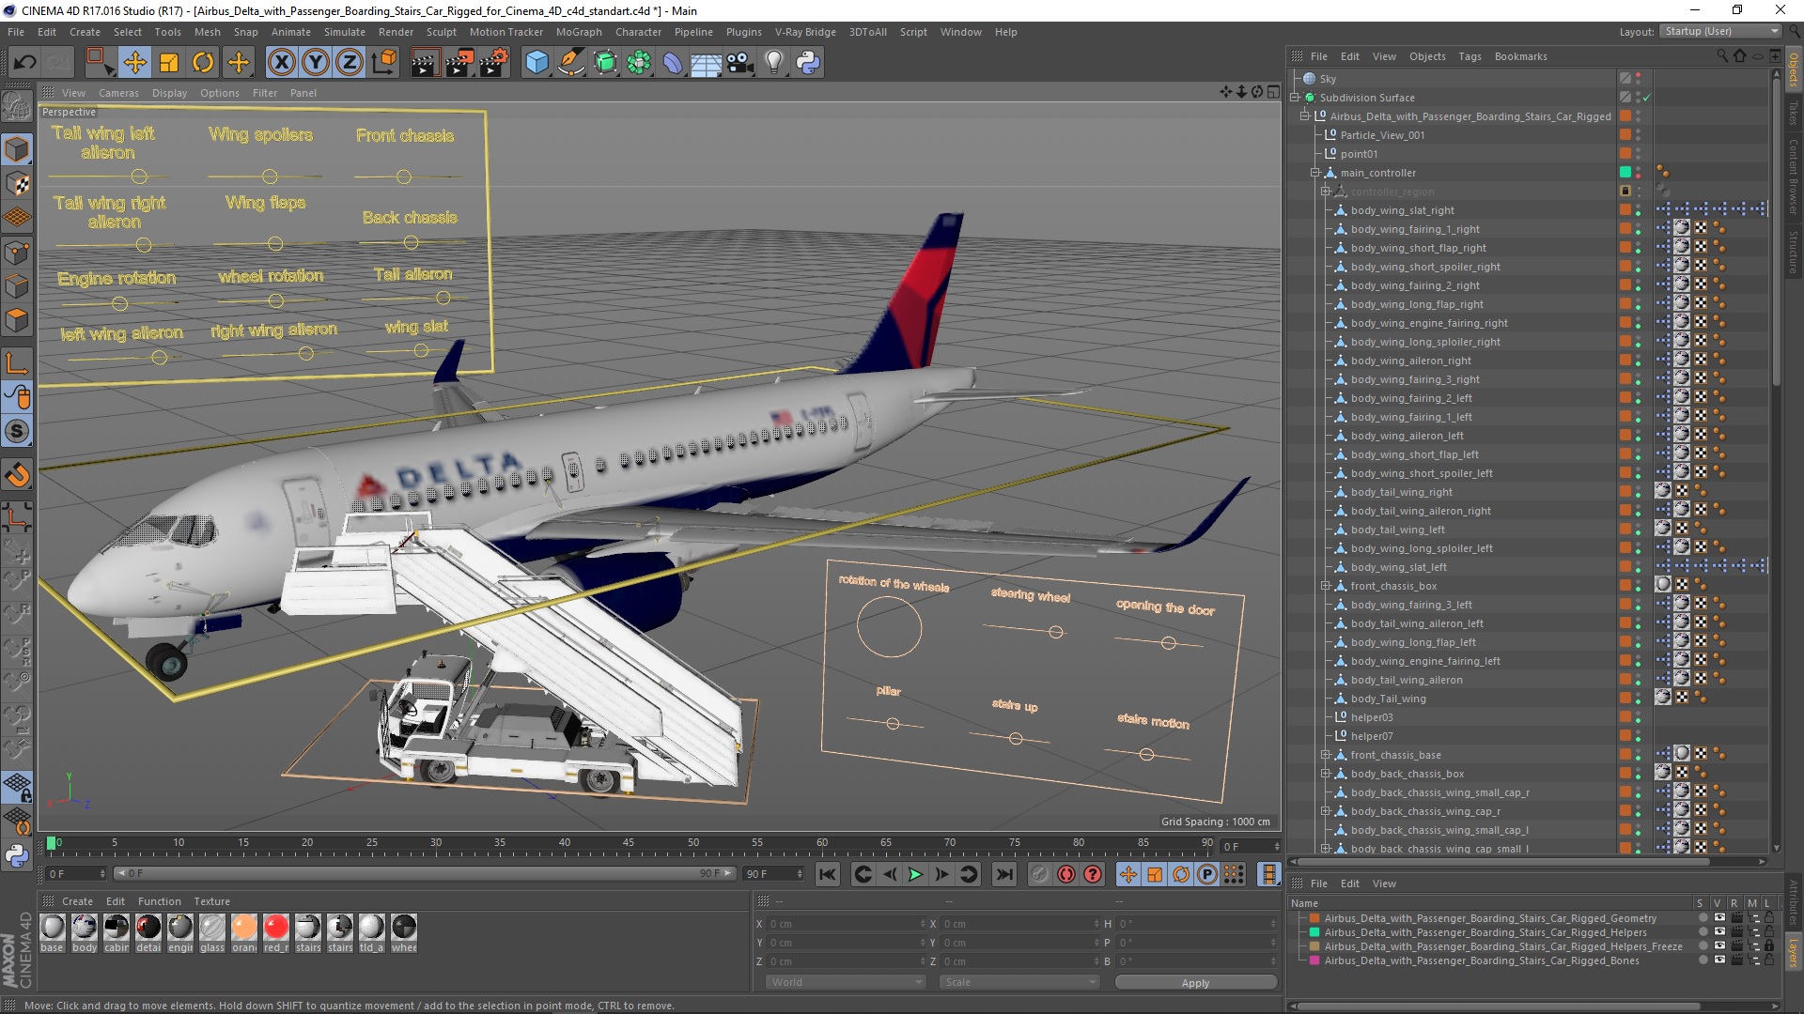Switch to Texture mode in left palette
This screenshot has width=1804, height=1014.
pos(17,184)
